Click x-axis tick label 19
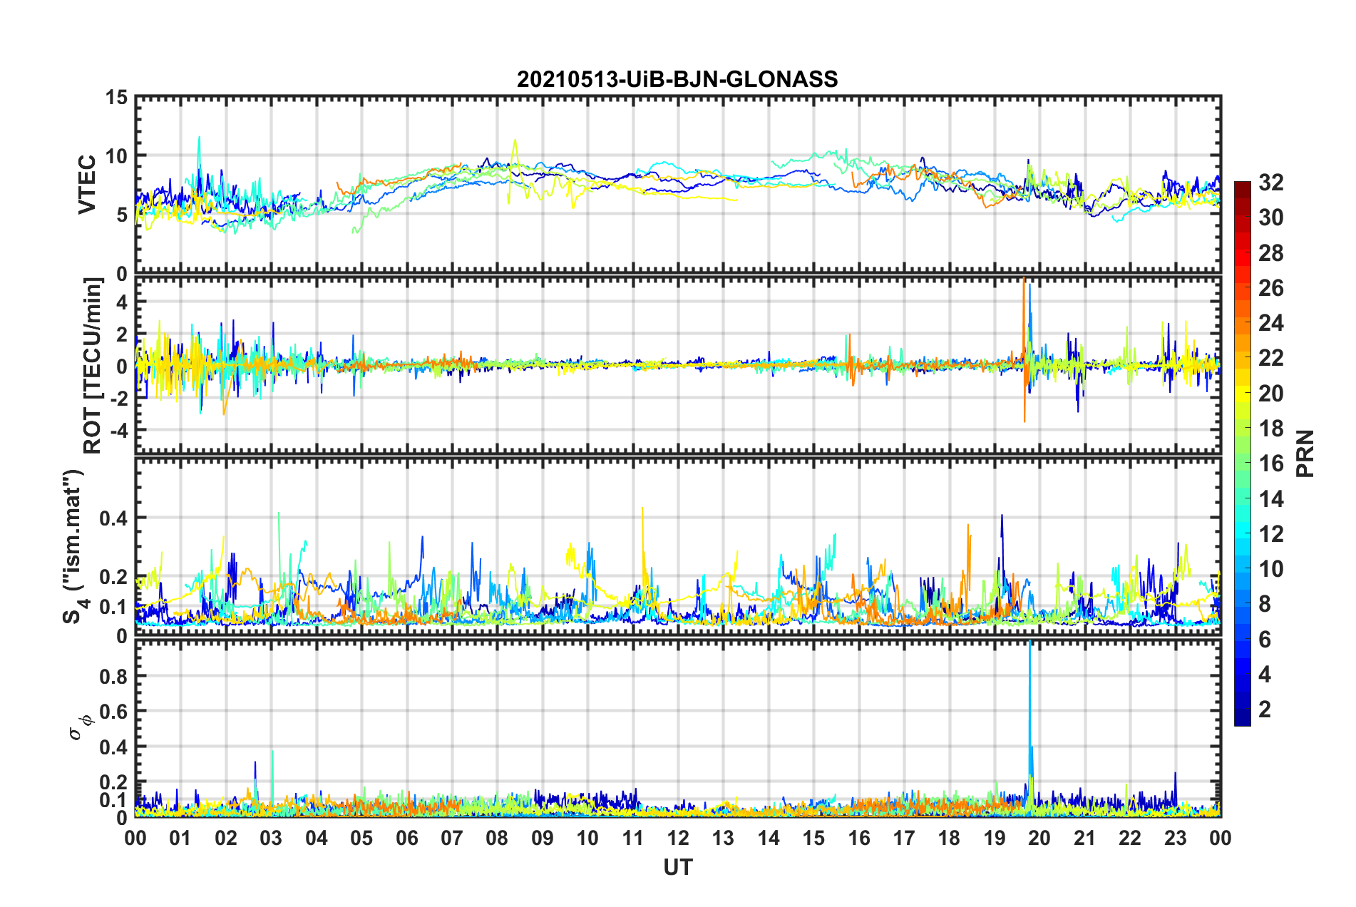Viewport: 1356px width, 907px height. point(995,839)
